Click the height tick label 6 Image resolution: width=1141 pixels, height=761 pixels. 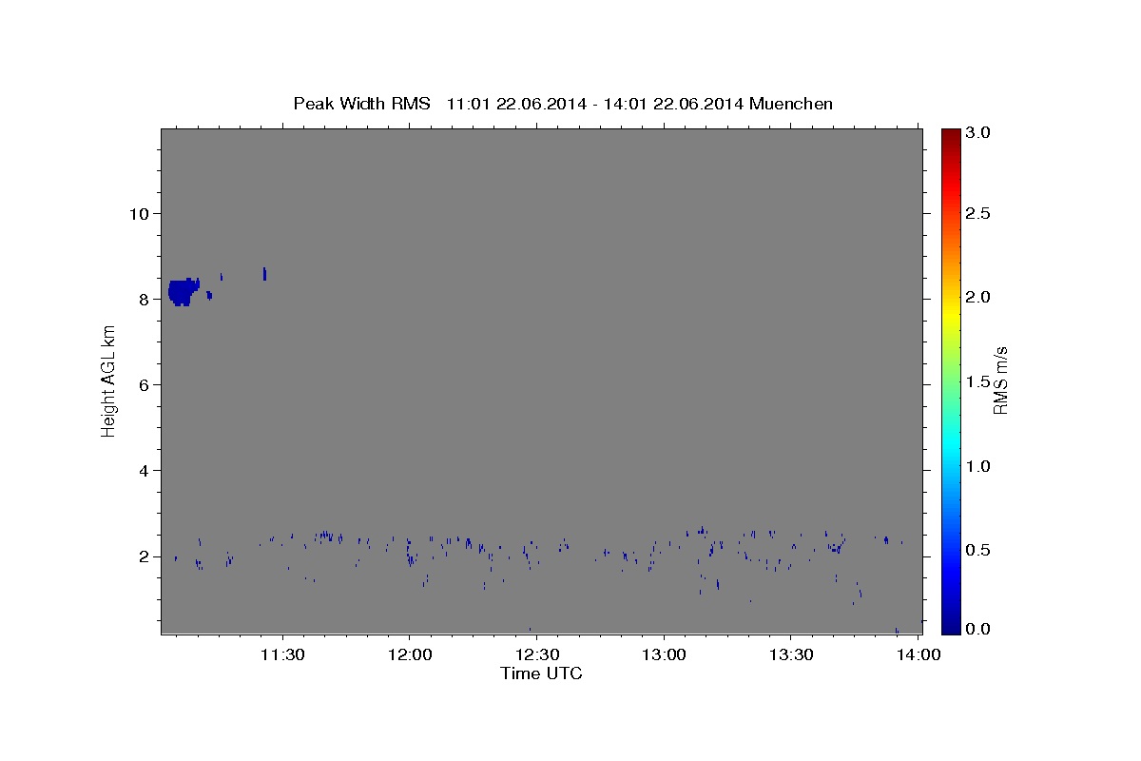point(145,384)
